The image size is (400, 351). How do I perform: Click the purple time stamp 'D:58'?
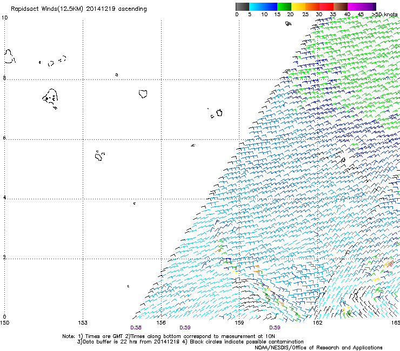pyautogui.click(x=136, y=328)
